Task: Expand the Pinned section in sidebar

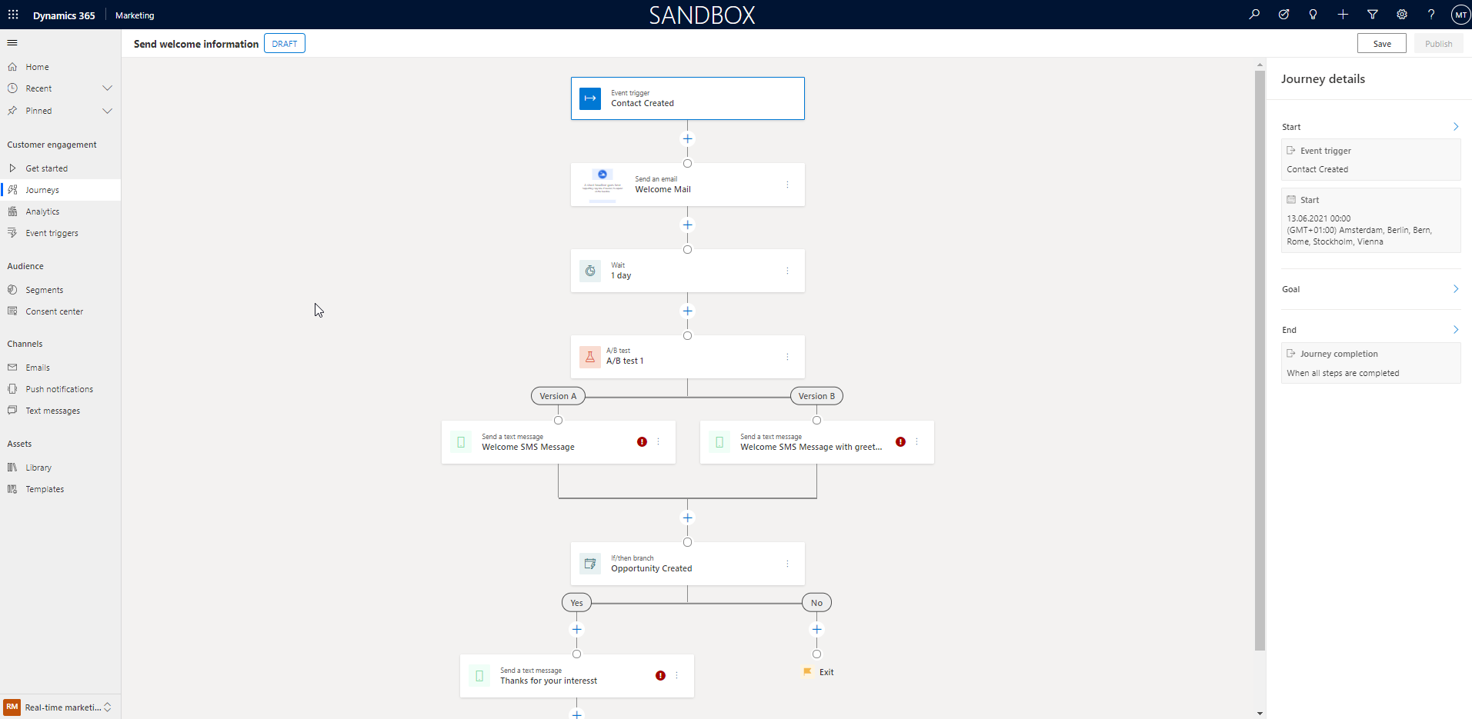Action: [107, 111]
